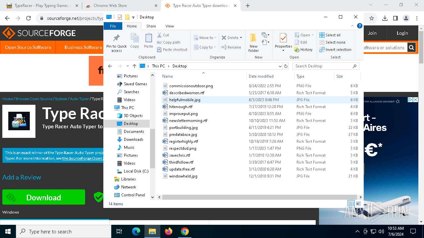424x238 pixels.
Task: Open Firefox from taskbar
Action: (x=169, y=231)
